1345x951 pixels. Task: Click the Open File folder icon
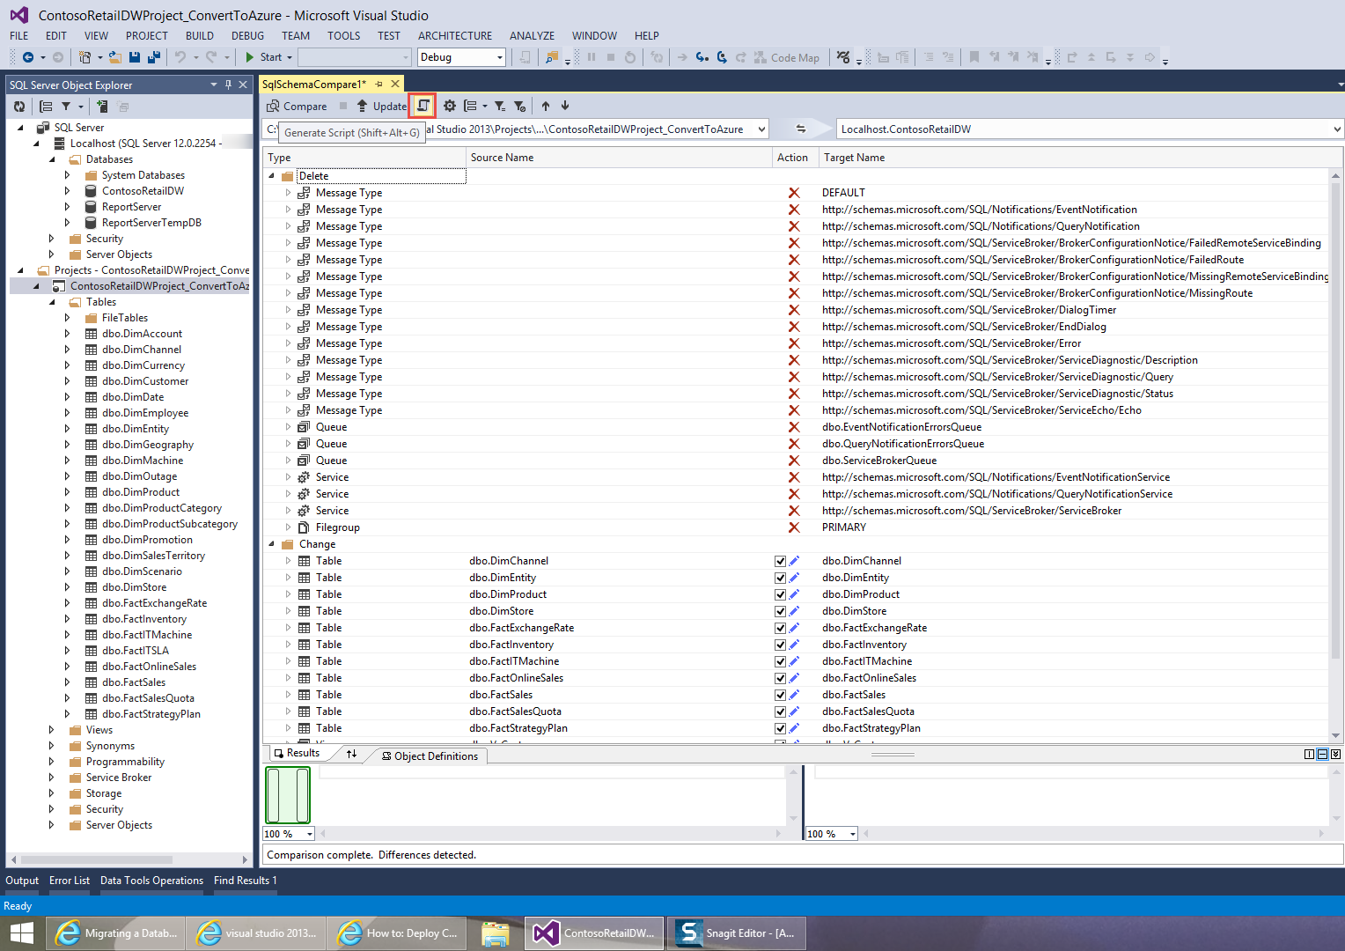click(x=115, y=57)
